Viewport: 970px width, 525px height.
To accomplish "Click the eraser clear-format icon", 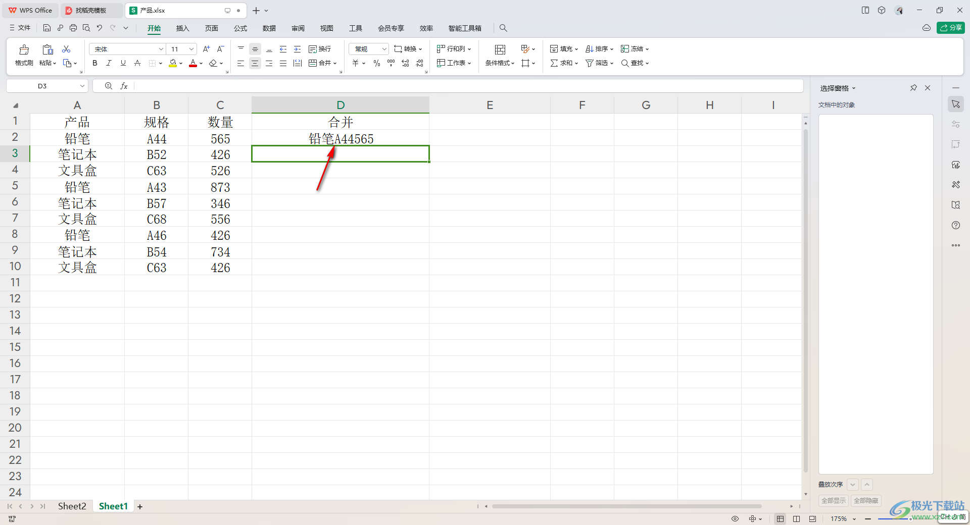I will [x=213, y=63].
